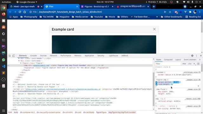Open DevTools settings gear

[x=192, y=56]
